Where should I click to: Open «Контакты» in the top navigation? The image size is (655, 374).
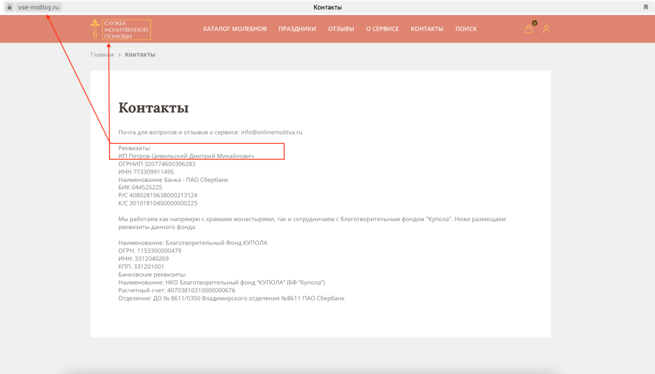click(x=427, y=29)
